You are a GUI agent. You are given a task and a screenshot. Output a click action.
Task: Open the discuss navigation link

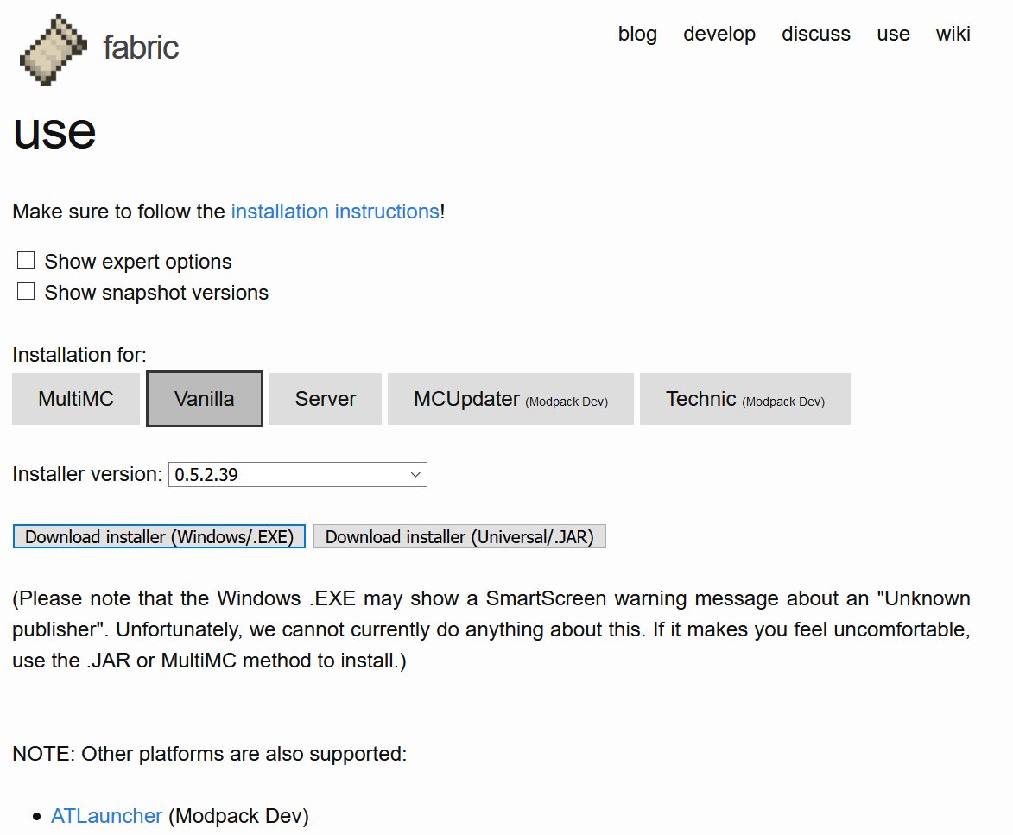point(816,34)
